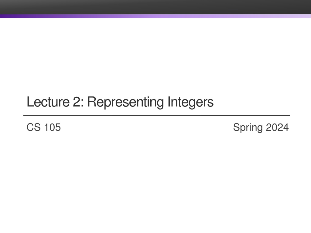Image resolution: width=311 pixels, height=233 pixels.
Task: Click the word "Spring" in the subtitle
Action: (248, 128)
